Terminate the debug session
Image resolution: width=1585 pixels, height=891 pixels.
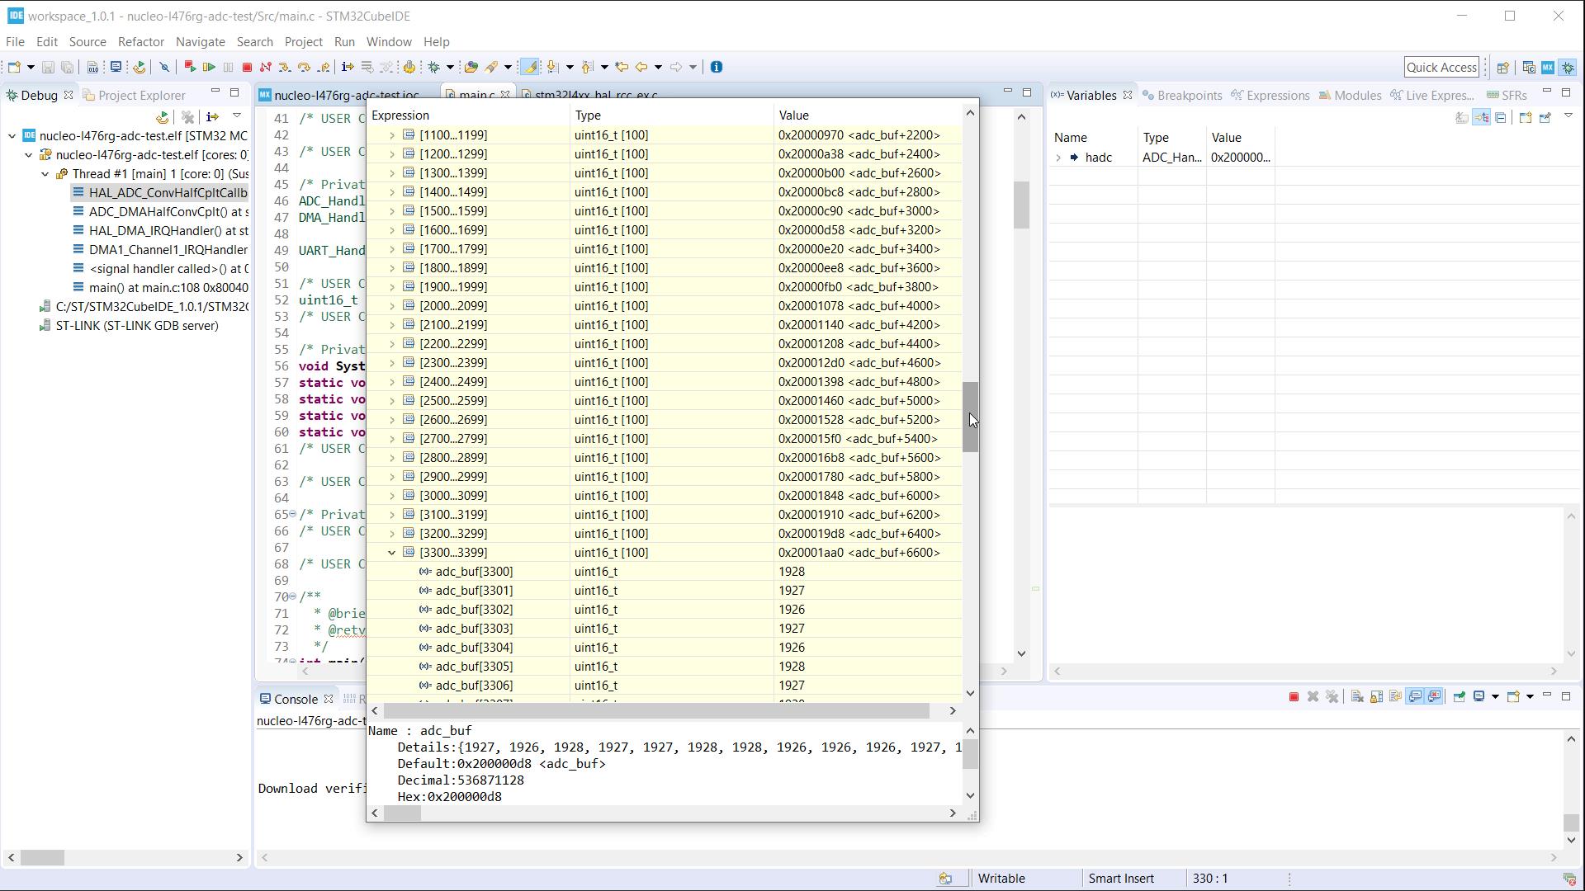(247, 67)
